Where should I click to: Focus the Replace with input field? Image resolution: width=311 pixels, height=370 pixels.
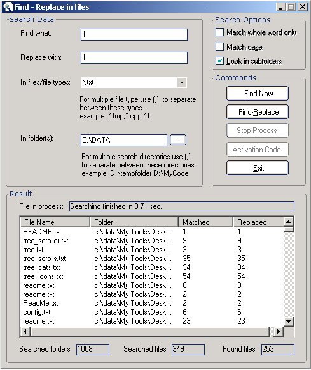(134, 58)
